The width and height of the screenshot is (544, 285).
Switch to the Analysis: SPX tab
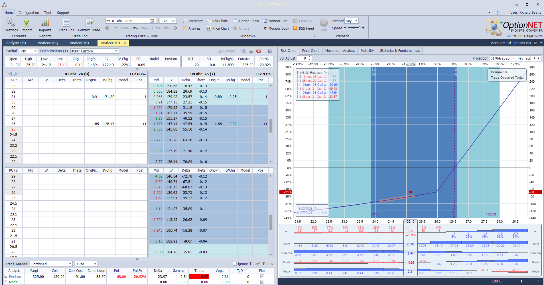tap(16, 43)
